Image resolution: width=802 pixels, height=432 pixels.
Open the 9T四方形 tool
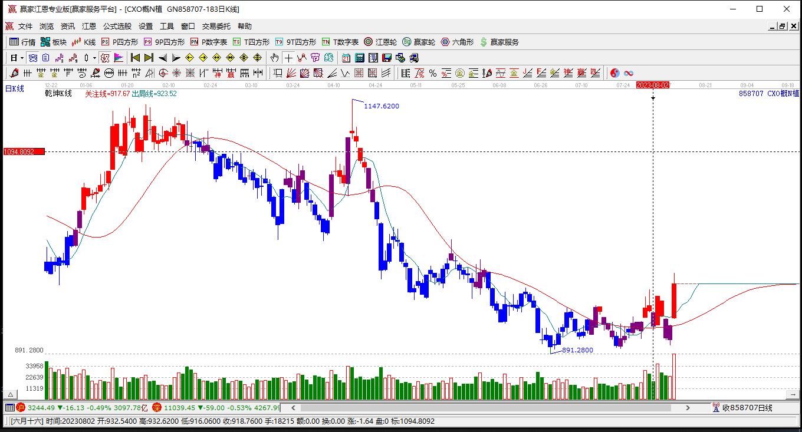click(295, 42)
